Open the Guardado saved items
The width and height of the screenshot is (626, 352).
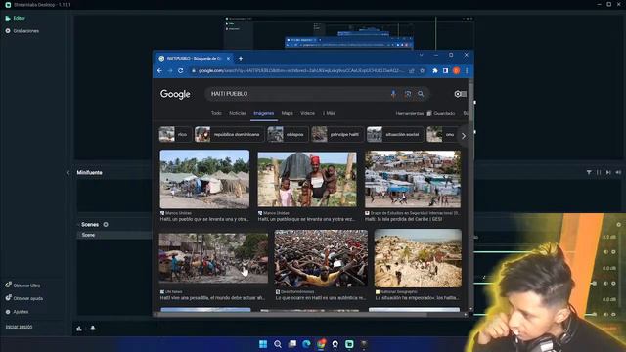point(441,113)
